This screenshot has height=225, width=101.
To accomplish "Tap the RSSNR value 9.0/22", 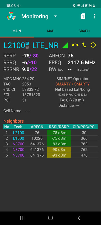I will pyautogui.click(x=30, y=69).
